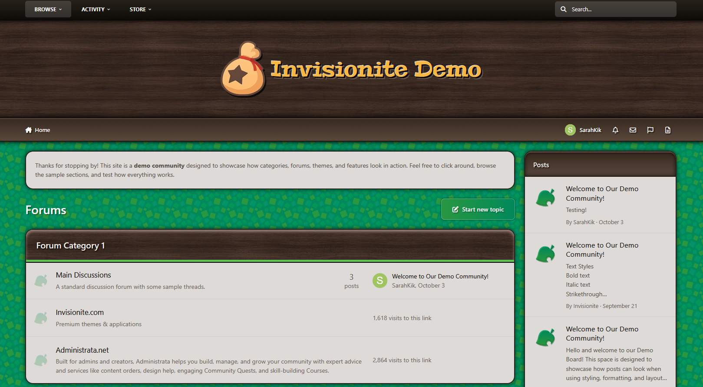This screenshot has width=703, height=387.
Task: Click the leaf icon beside Administrata.net
Action: pos(41,360)
